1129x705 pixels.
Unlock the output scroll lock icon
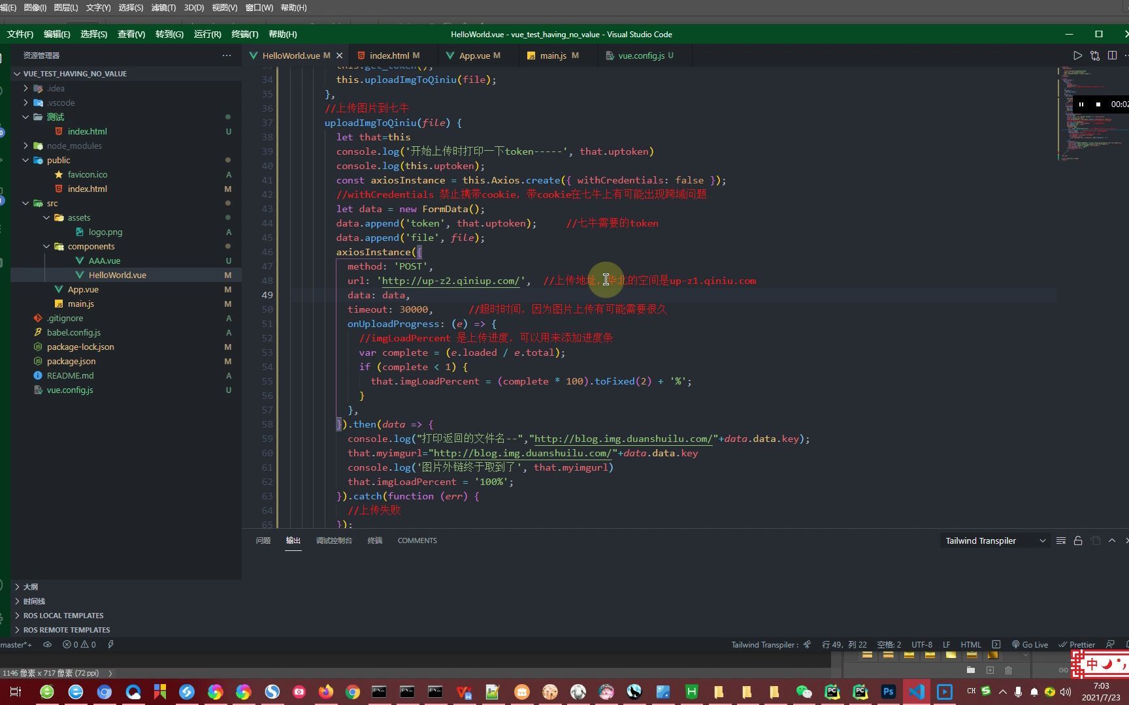[1078, 540]
